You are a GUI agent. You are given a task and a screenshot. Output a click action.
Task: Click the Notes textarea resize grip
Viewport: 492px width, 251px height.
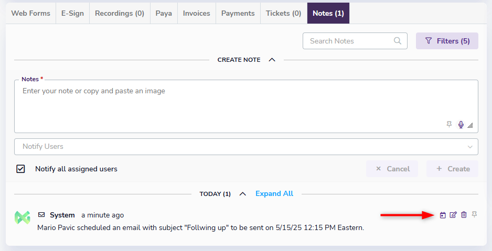tap(470, 125)
